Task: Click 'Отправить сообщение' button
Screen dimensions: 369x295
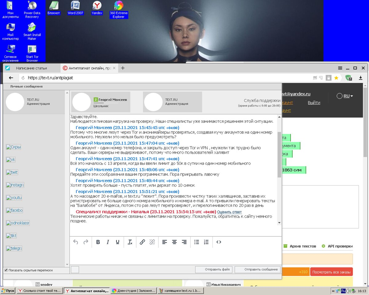Action: pos(258,269)
